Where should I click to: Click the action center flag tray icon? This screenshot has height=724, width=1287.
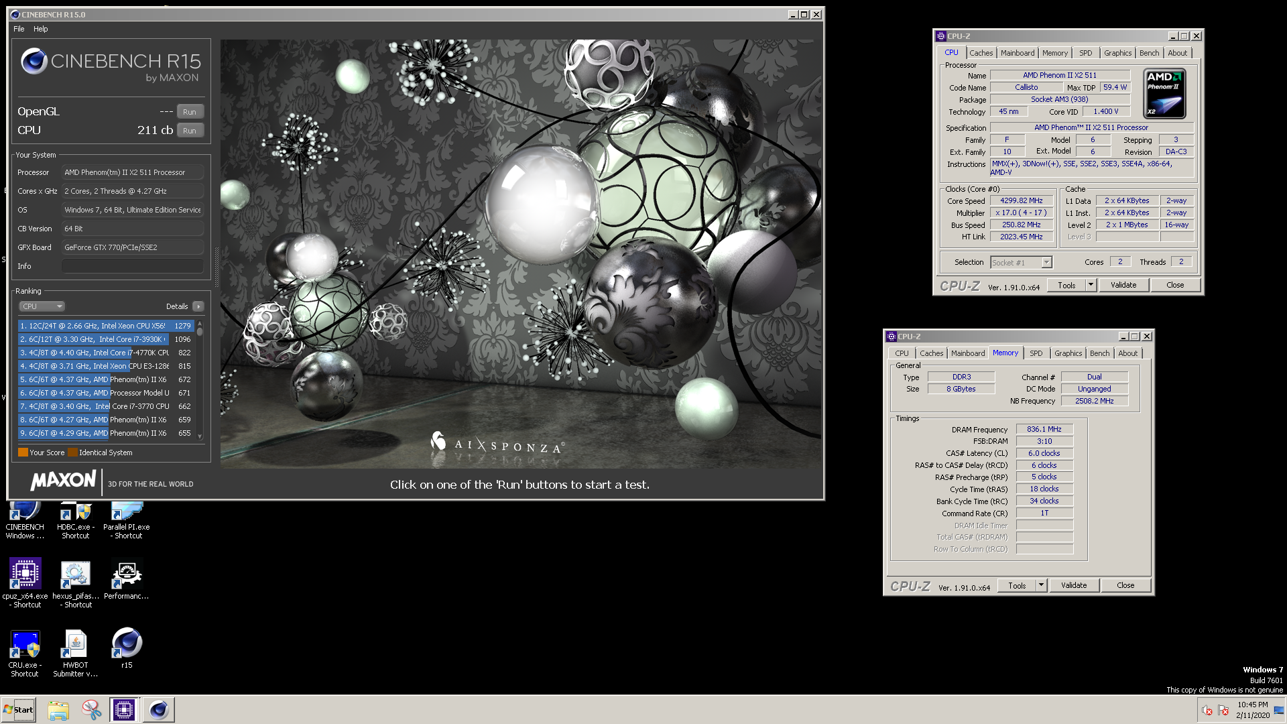[x=1223, y=711]
